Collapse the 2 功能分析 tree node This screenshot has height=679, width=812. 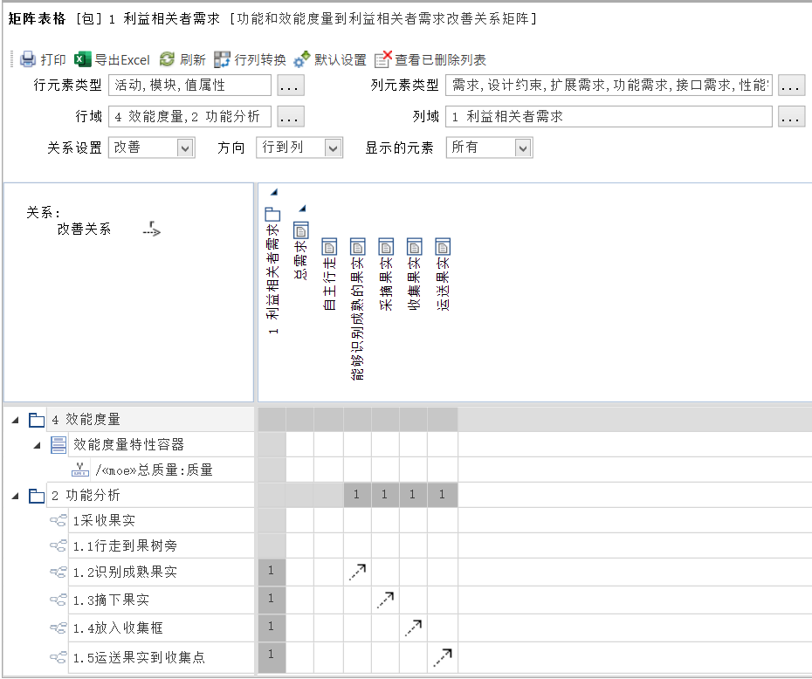tap(16, 496)
